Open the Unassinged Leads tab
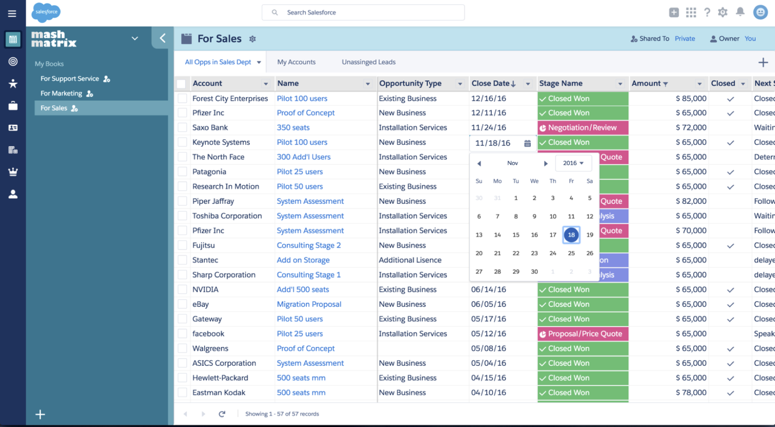The image size is (775, 427). point(368,62)
